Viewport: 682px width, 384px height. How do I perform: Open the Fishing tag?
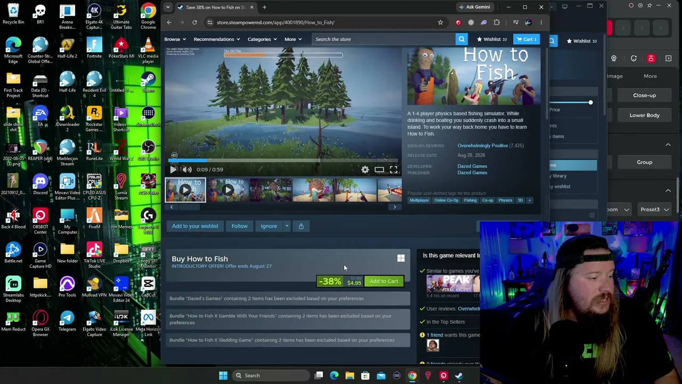(x=470, y=201)
